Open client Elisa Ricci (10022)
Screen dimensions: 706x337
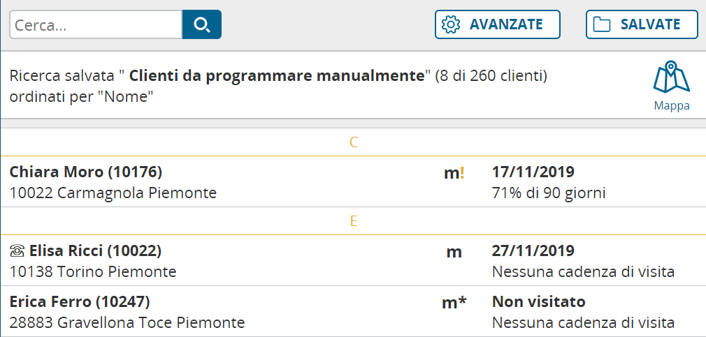pos(95,250)
